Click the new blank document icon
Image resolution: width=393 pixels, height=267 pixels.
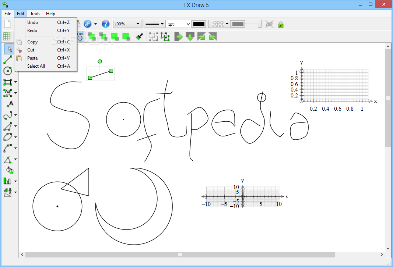7,24
